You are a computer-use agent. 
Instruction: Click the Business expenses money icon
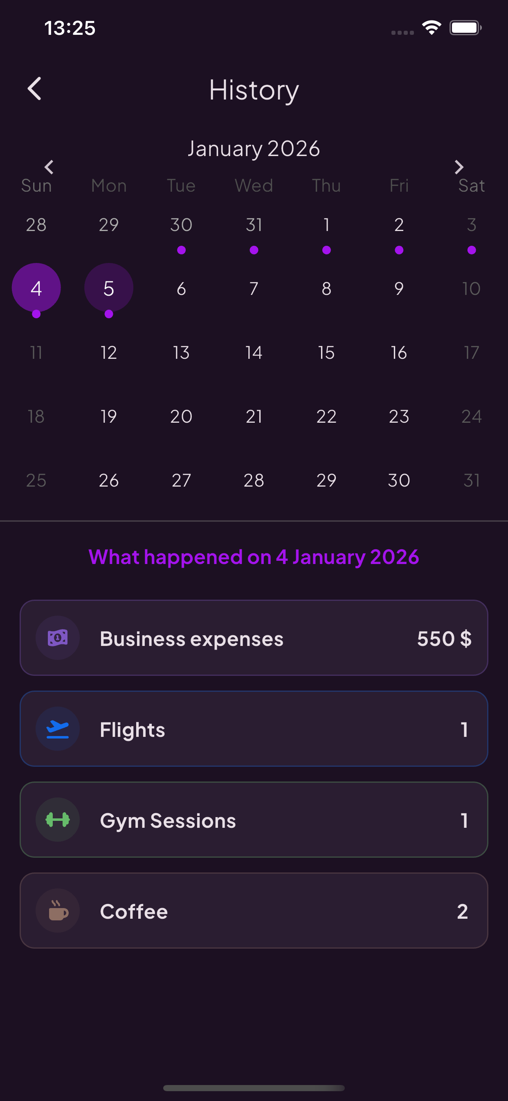click(58, 638)
